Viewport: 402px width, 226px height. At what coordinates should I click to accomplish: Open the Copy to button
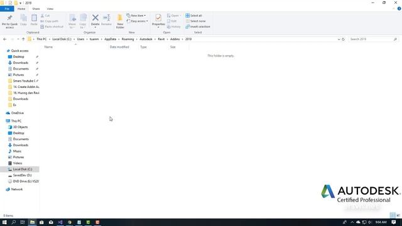coord(83,21)
